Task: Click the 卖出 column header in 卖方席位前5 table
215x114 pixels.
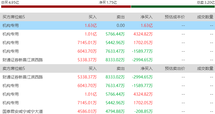Action: click(120, 68)
